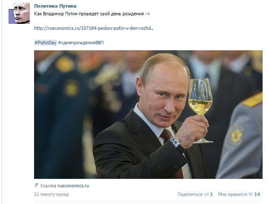Click the megaphone share icon

pyautogui.click(x=206, y=194)
